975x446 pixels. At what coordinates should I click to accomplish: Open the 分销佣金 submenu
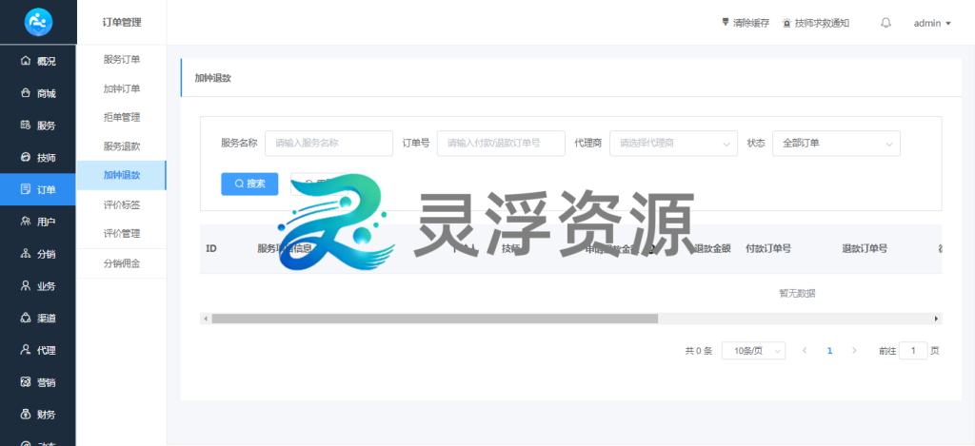[x=122, y=263]
